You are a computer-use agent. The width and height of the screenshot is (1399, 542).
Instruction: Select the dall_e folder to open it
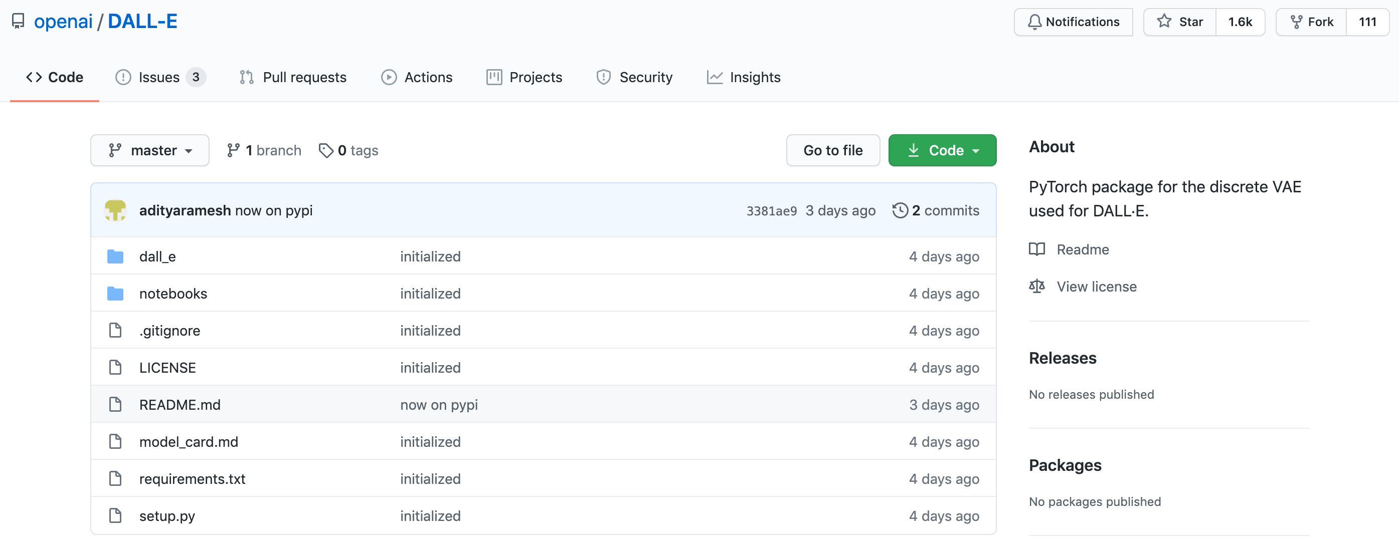(156, 256)
